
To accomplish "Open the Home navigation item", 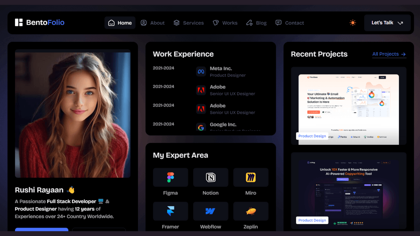I will 120,23.
